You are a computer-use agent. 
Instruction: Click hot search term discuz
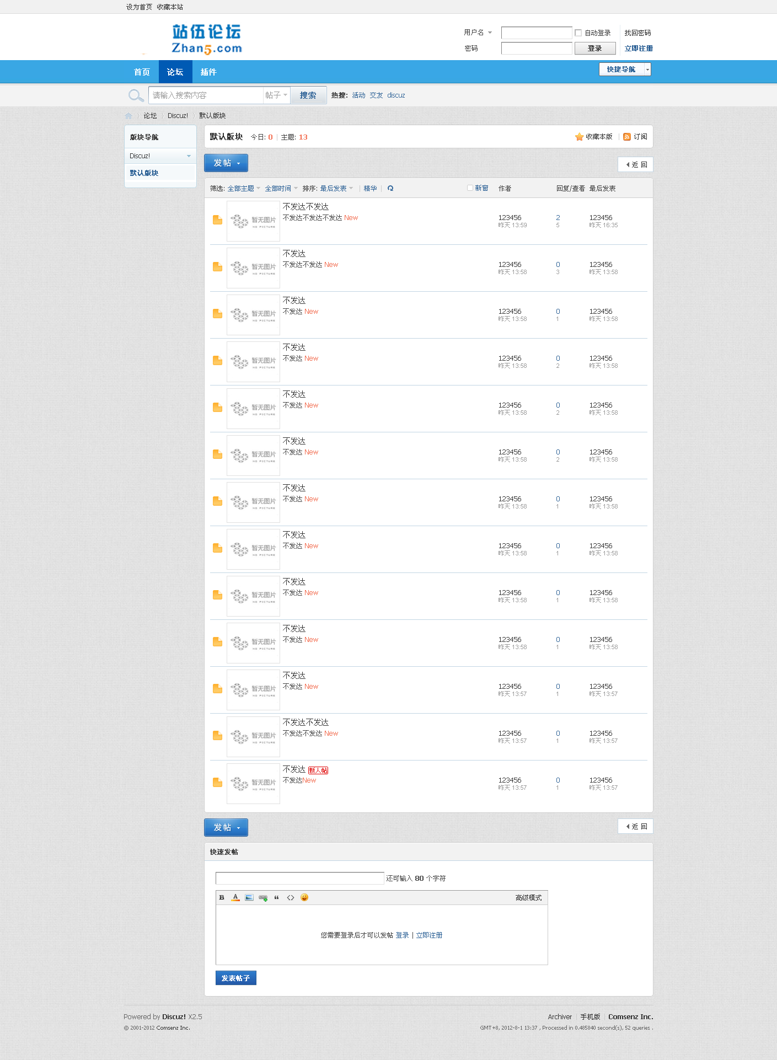pos(396,95)
